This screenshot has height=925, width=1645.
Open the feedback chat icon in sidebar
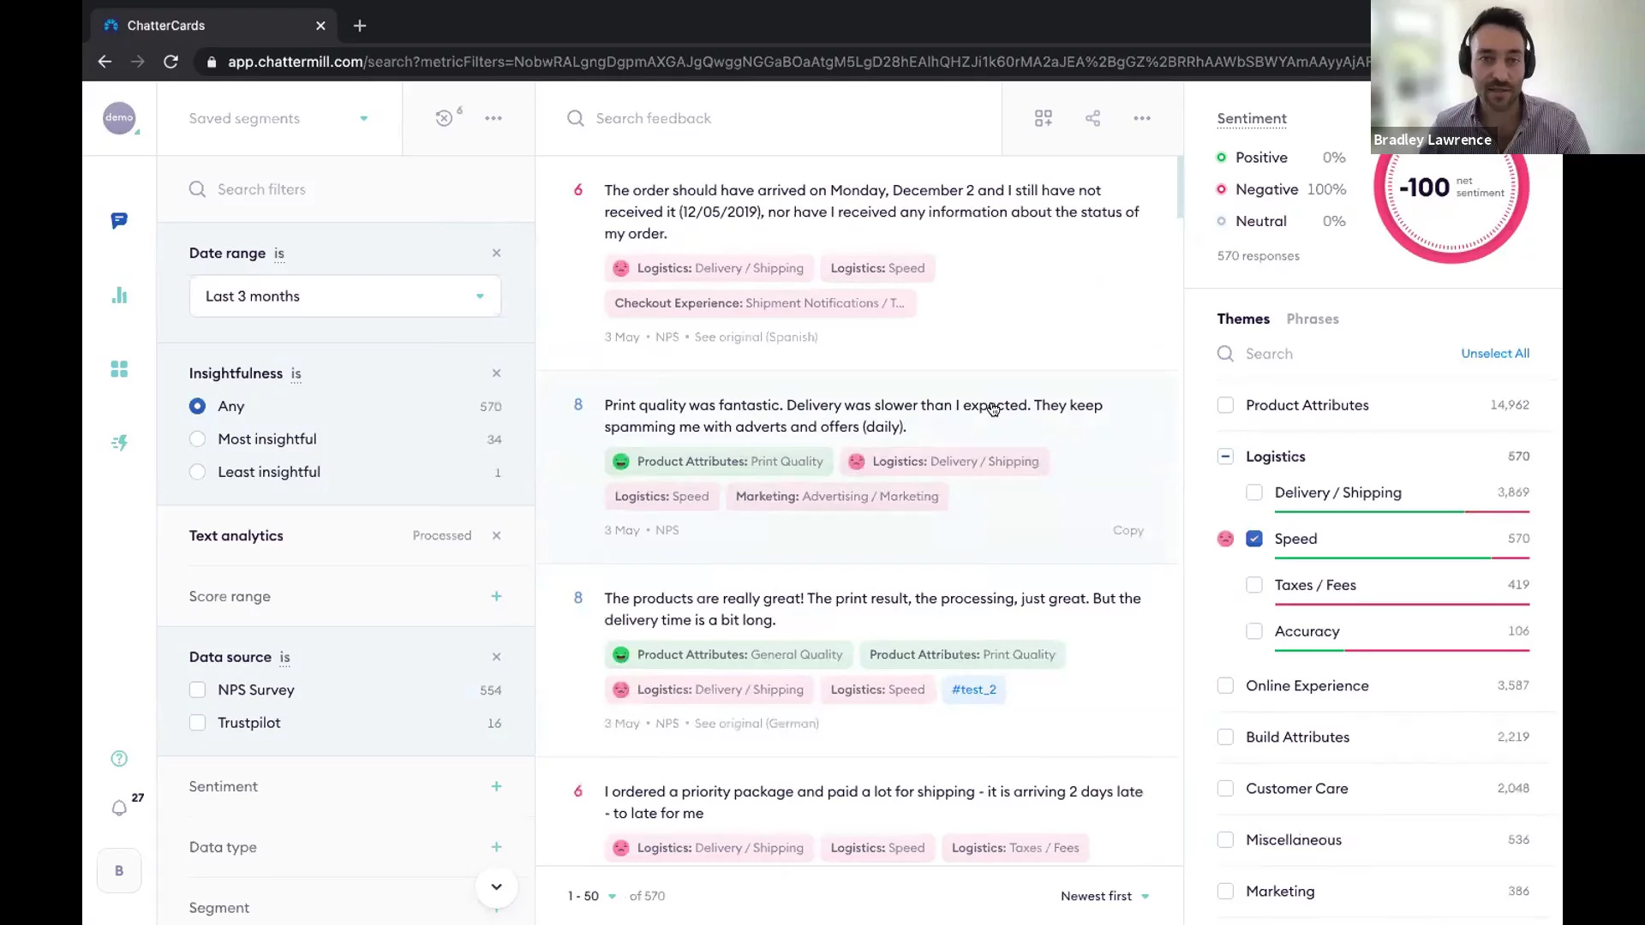coord(119,220)
